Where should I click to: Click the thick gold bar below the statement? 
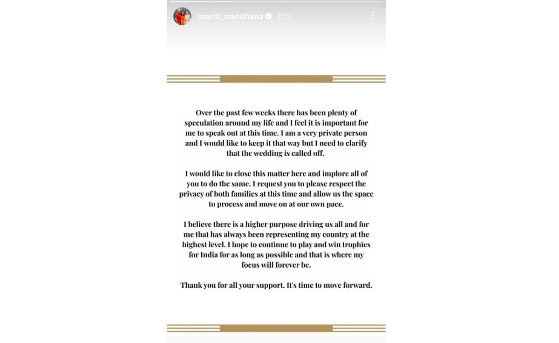coord(276,328)
